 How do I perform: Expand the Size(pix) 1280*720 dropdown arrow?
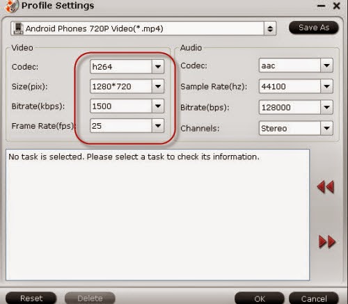[x=158, y=86]
